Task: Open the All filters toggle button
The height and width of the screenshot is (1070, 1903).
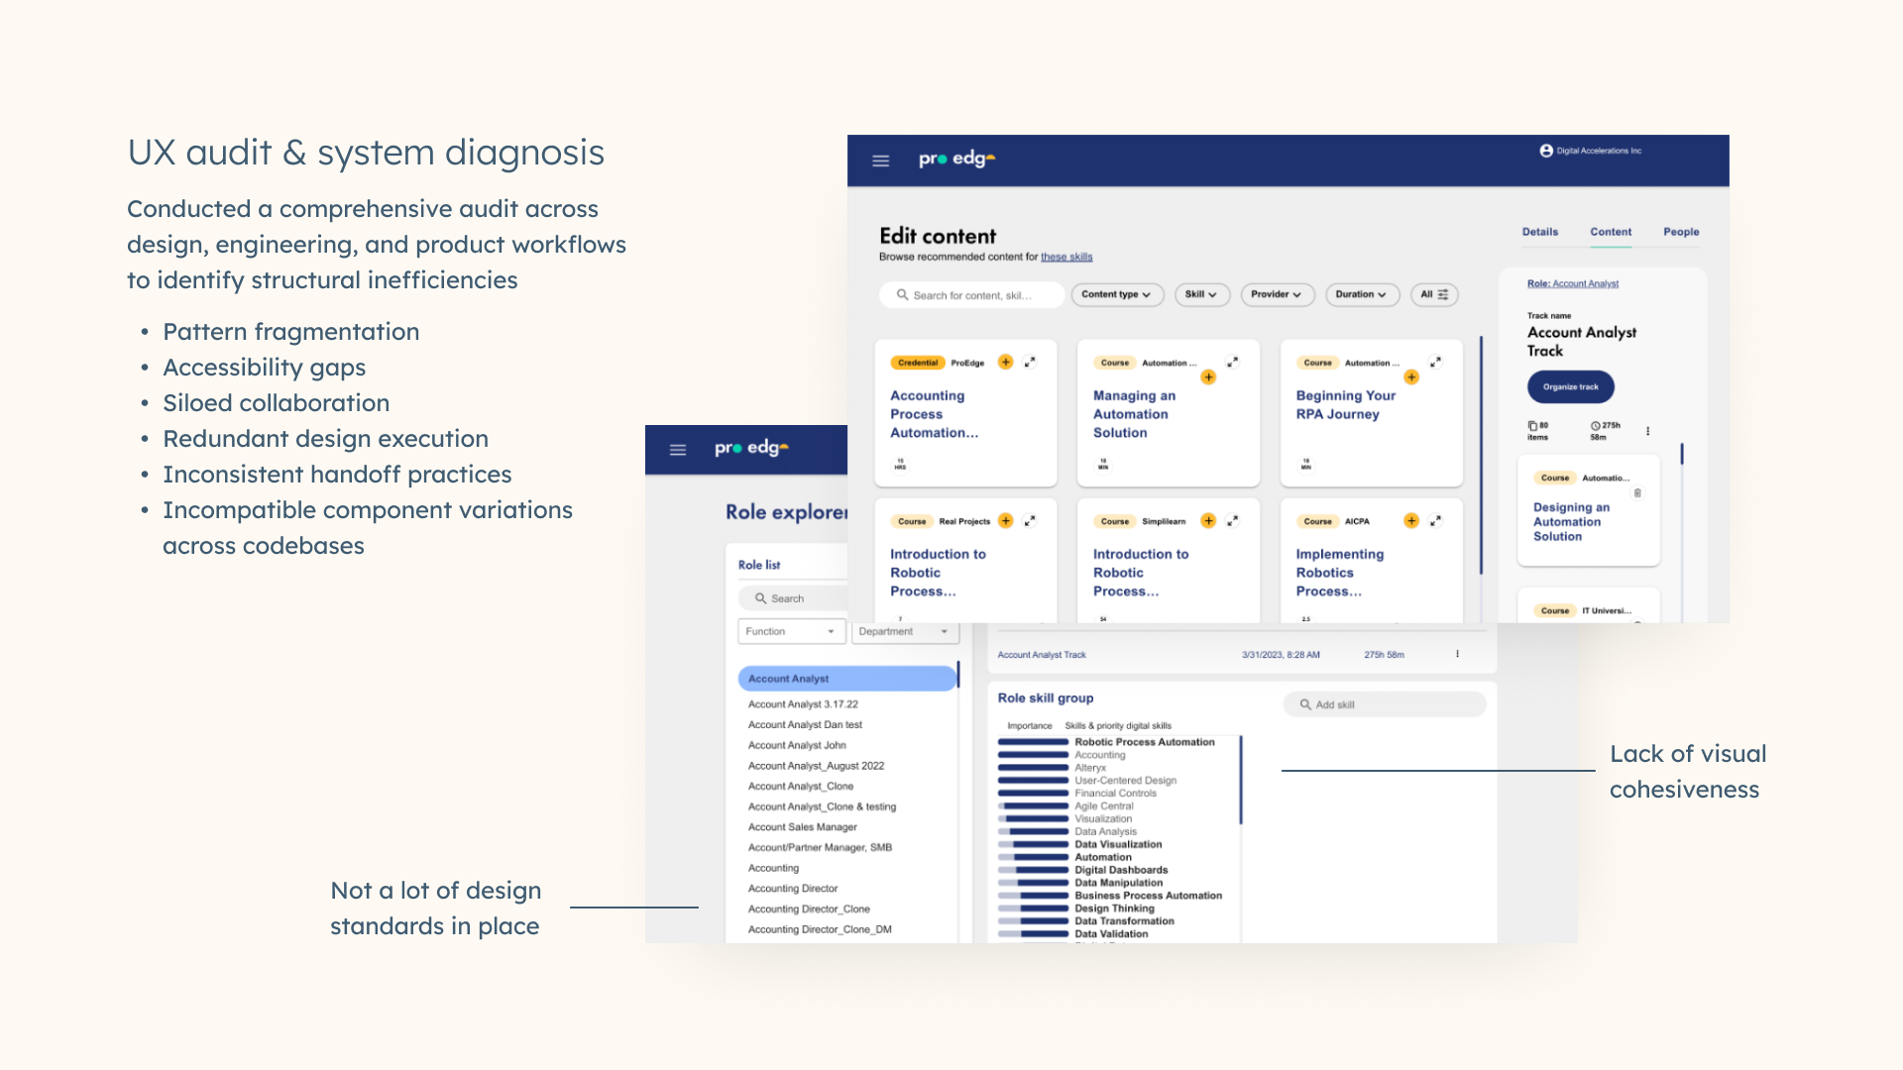Action: (1433, 294)
